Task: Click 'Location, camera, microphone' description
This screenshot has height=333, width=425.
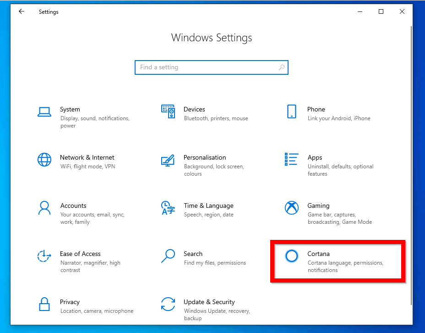Action: [97, 311]
